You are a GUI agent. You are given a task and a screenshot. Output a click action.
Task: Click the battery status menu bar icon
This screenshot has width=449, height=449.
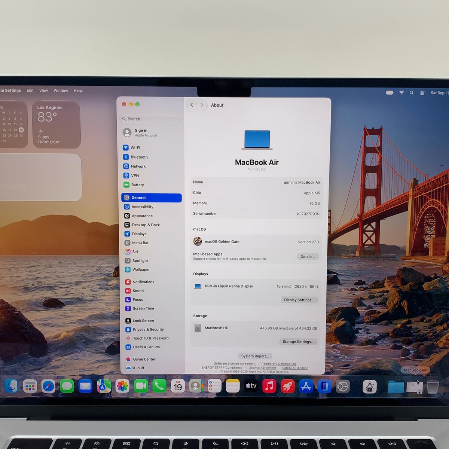tap(390, 92)
